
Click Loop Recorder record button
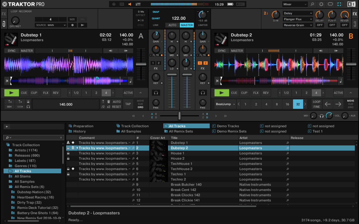coord(73,25)
